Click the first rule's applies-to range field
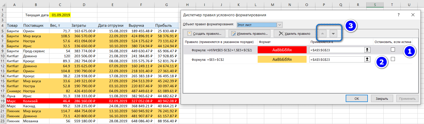This screenshot has height=124, width=424. [336, 50]
